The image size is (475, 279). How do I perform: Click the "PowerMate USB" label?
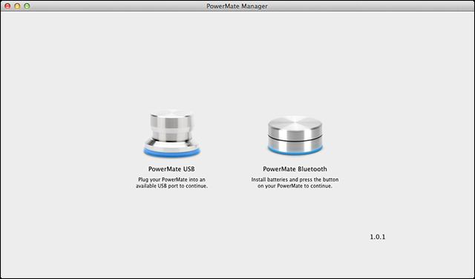pyautogui.click(x=171, y=169)
